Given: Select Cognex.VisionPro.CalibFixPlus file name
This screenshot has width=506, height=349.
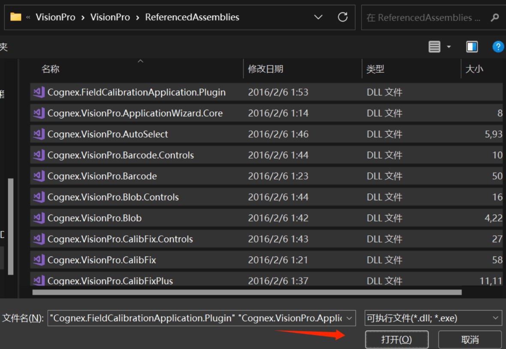Looking at the screenshot, I should tap(110, 281).
